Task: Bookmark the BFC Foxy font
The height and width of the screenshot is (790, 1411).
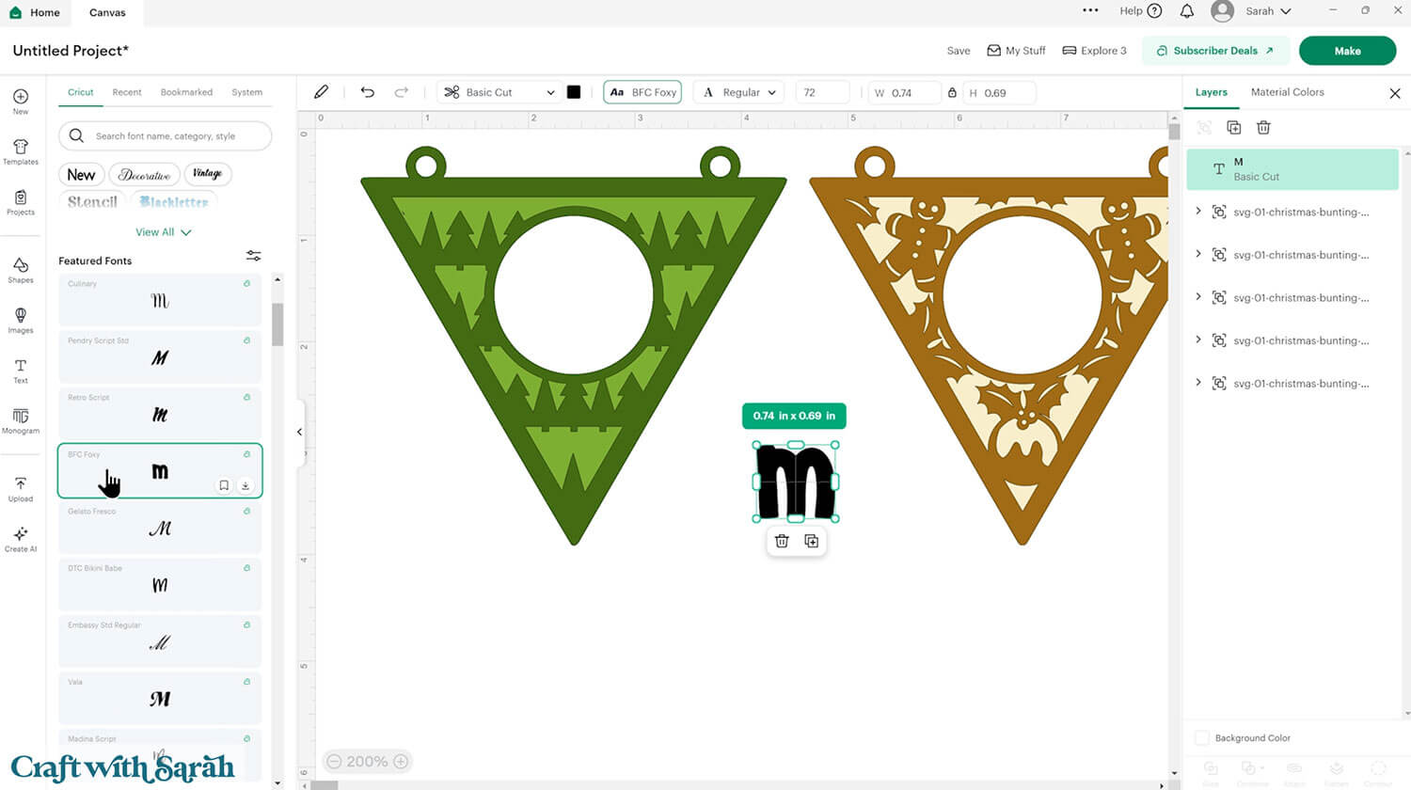Action: click(224, 484)
